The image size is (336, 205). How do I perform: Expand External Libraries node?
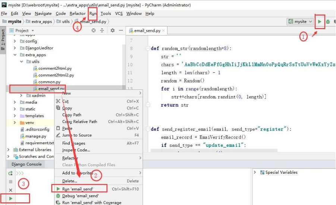(x=8, y=149)
